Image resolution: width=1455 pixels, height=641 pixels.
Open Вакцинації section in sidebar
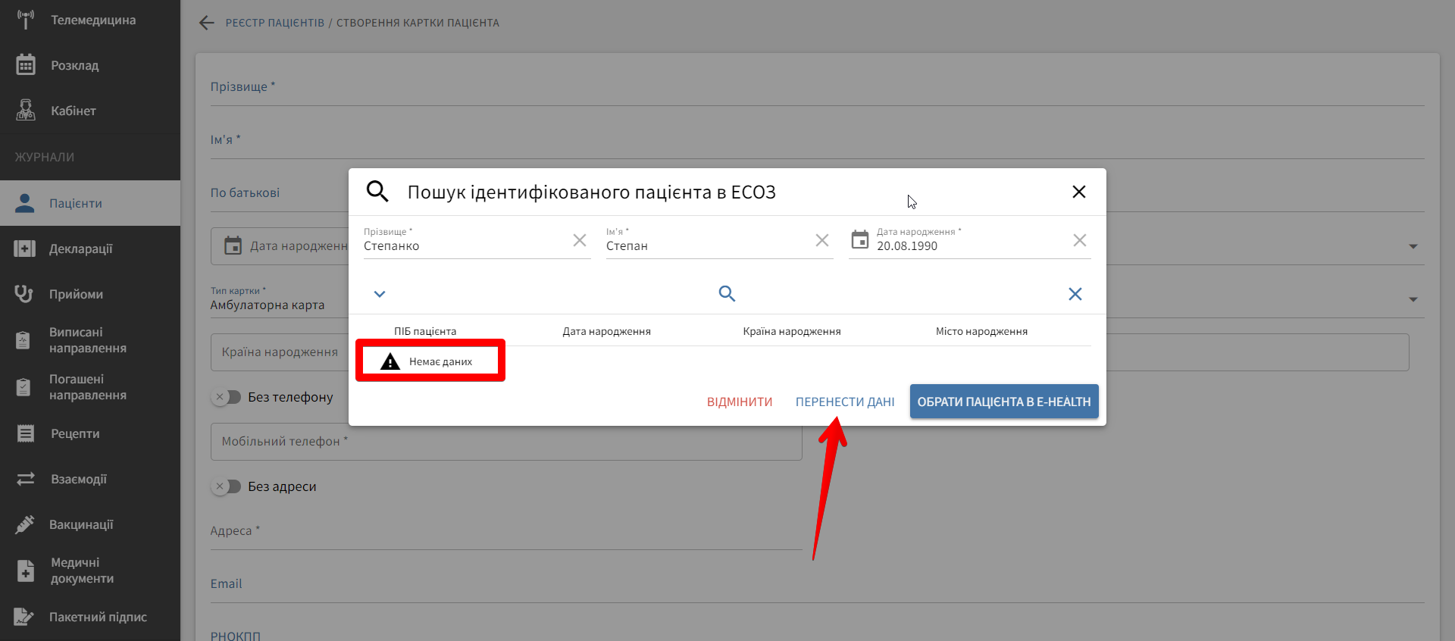(81, 524)
